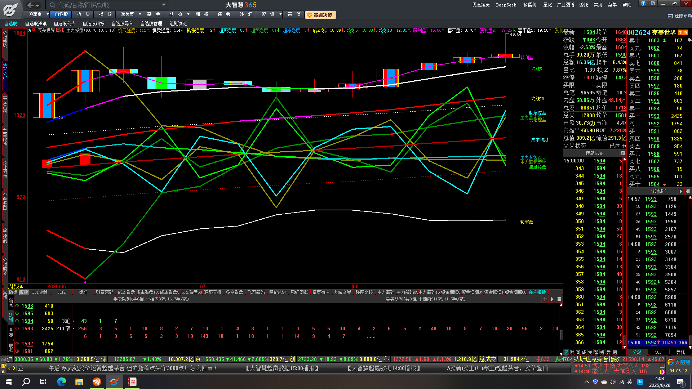Image resolution: width=692 pixels, height=389 pixels.
Task: Expand the 1593 buy queue row arrow
Action: tap(73, 328)
